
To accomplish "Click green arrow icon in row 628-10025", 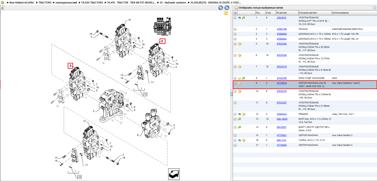I will tap(239, 119).
